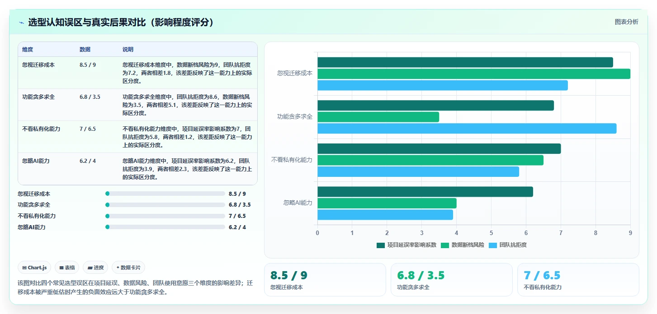The image size is (657, 314).
Task: Click the blue 忽视迁移成本 bar
Action: pyautogui.click(x=443, y=85)
